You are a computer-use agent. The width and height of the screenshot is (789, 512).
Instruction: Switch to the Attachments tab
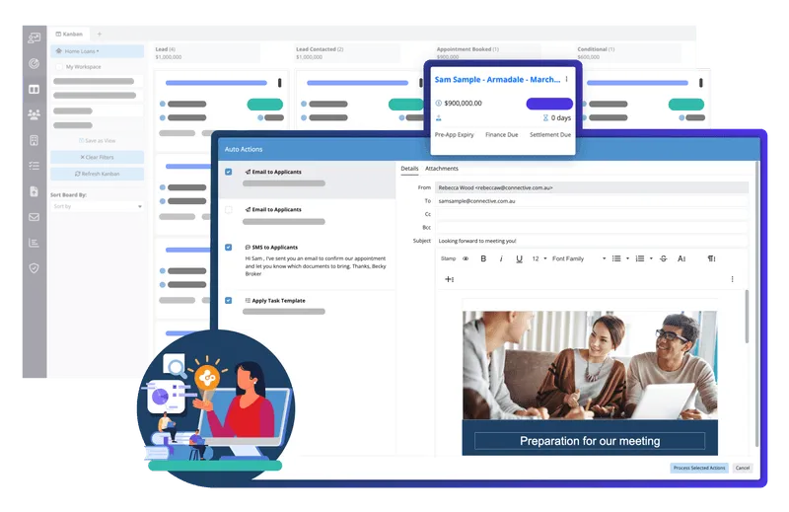click(442, 169)
